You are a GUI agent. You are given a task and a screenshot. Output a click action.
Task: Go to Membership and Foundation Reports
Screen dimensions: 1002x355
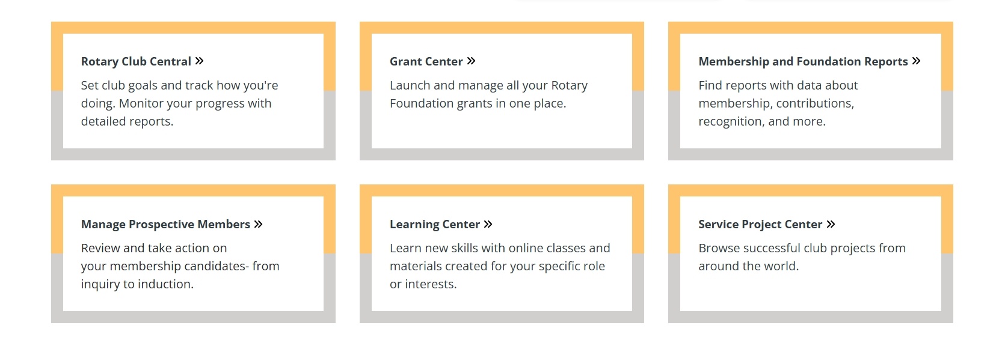[x=803, y=61]
